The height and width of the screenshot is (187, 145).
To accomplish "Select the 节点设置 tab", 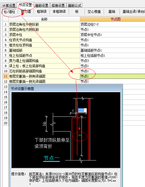I will tap(25, 5).
